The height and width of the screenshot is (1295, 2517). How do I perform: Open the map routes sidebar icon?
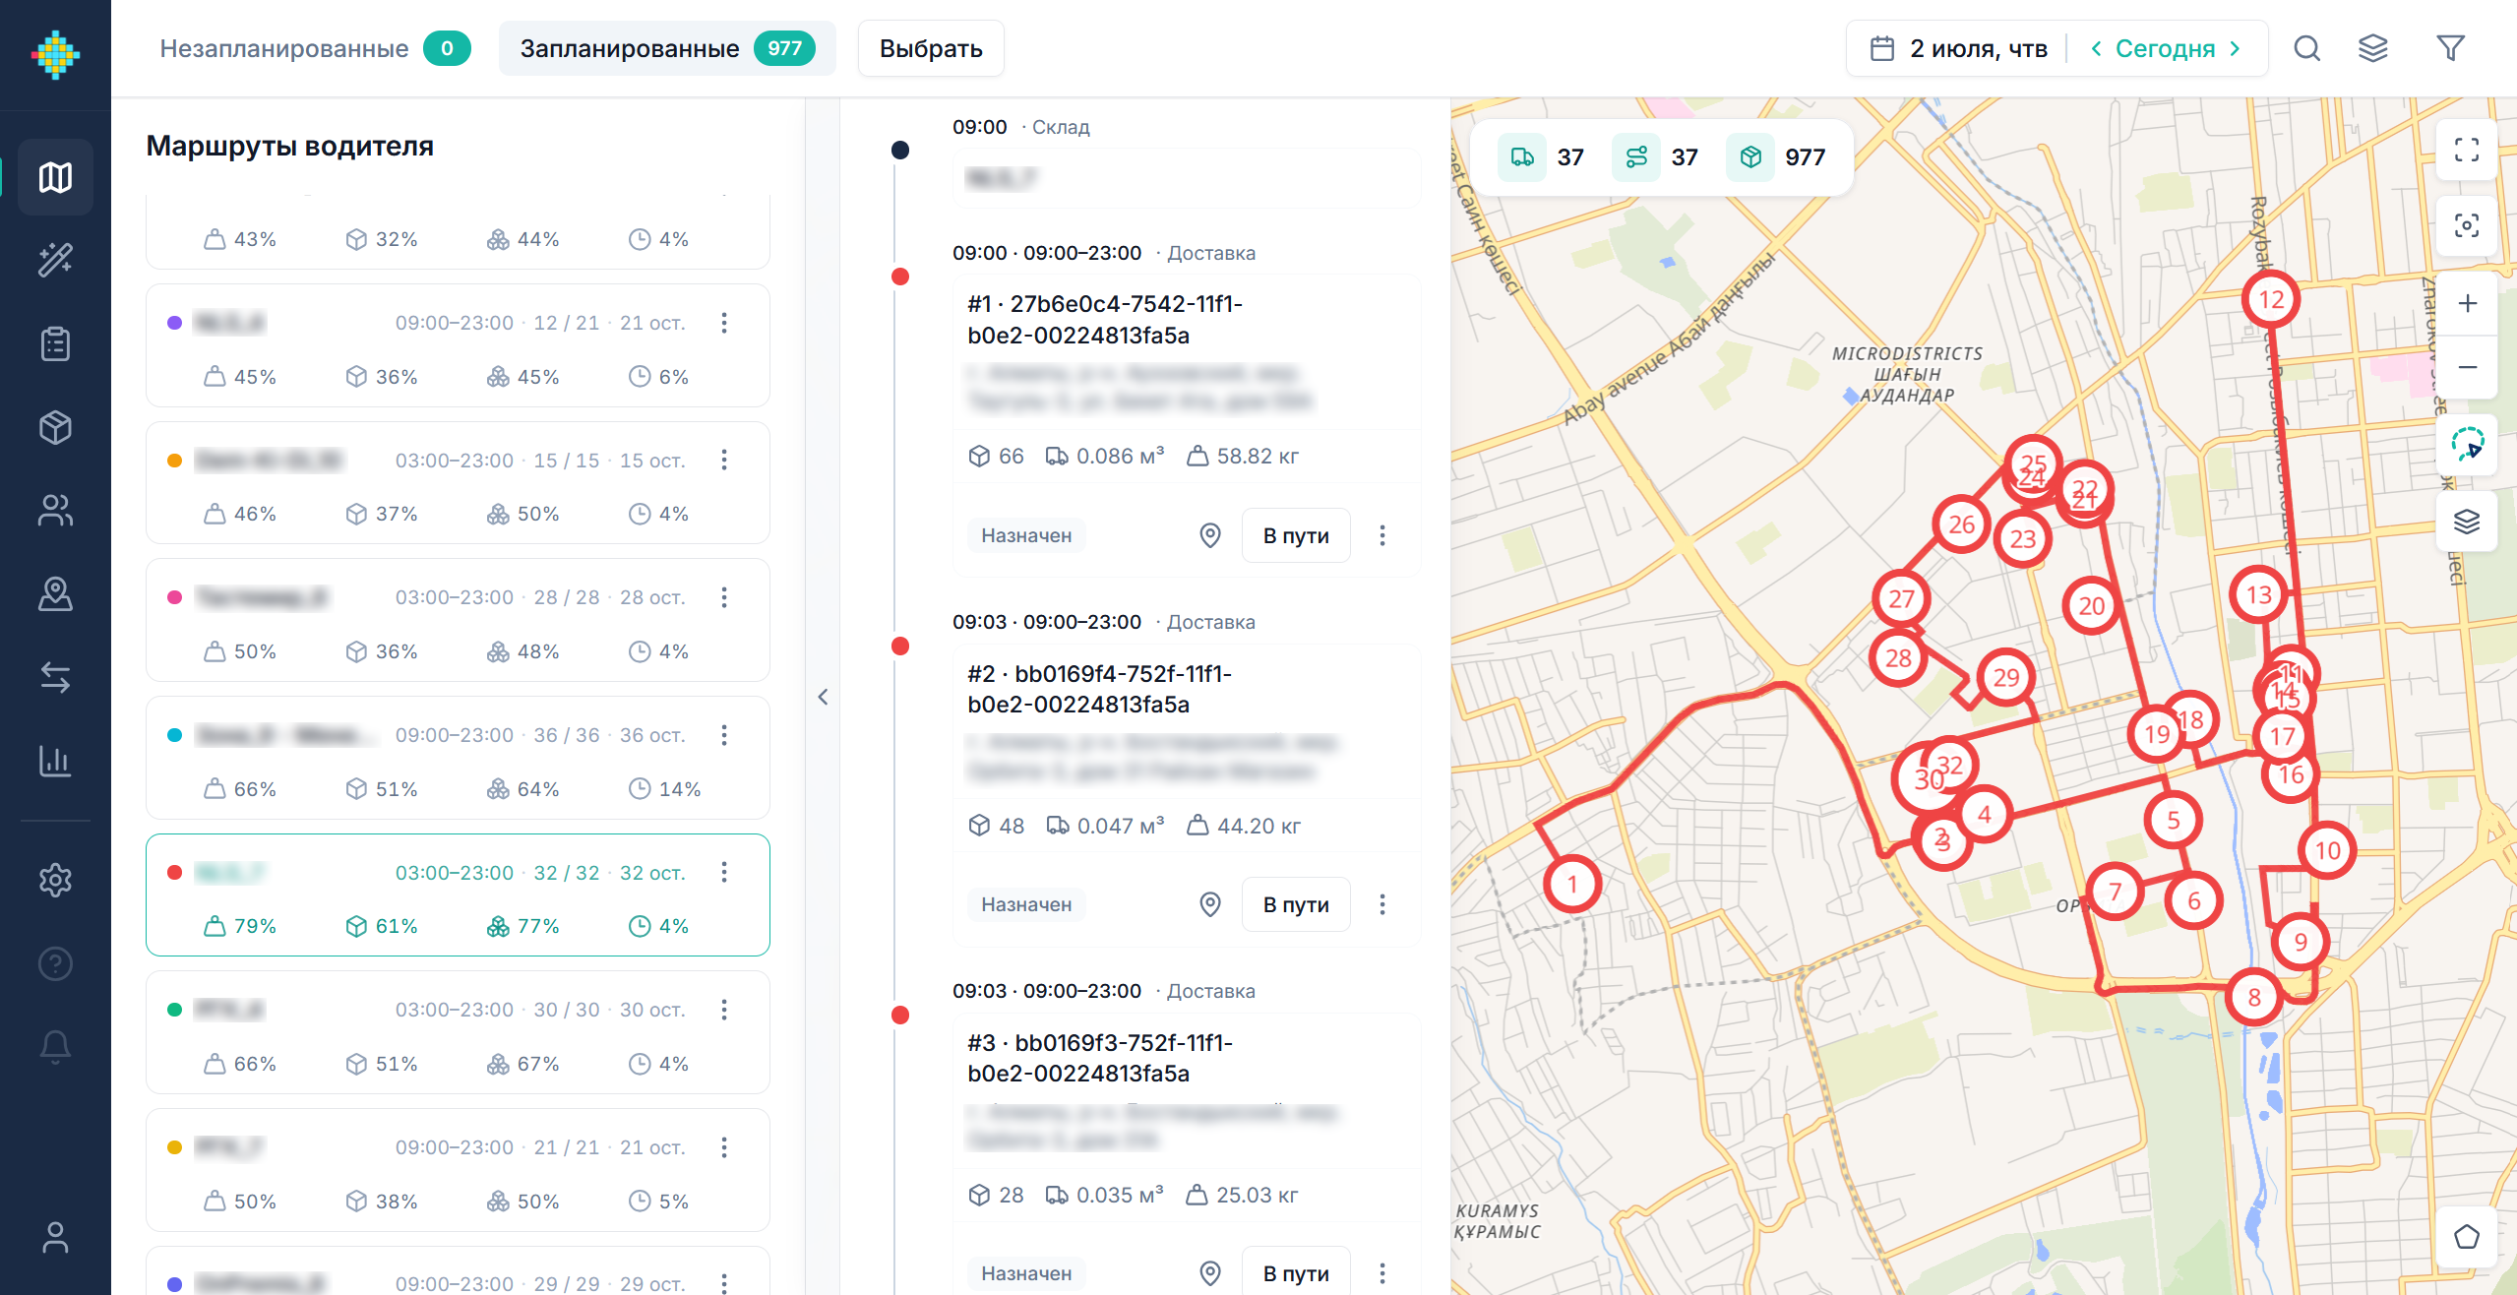(x=55, y=177)
